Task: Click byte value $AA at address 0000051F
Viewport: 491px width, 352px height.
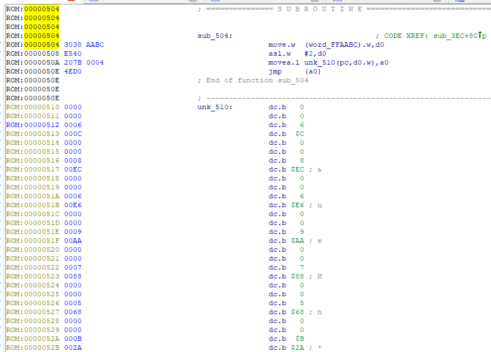Action: (x=297, y=241)
